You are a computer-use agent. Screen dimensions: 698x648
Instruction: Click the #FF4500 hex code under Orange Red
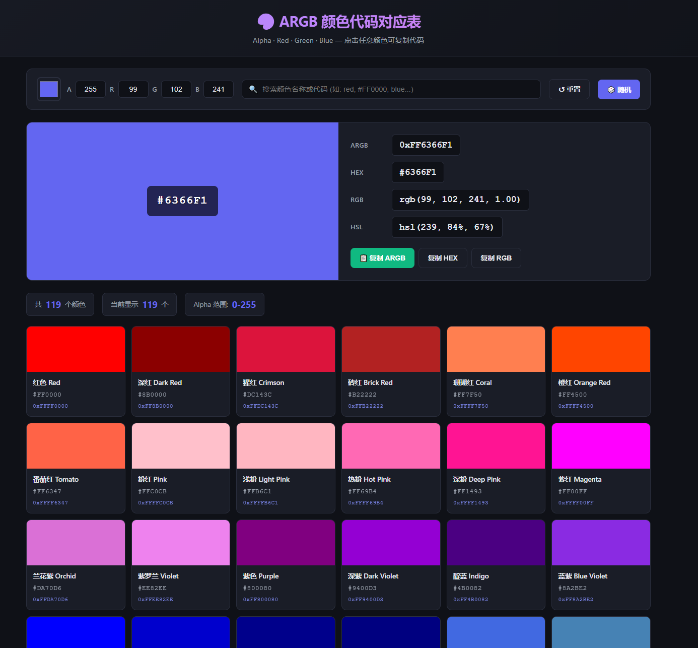(573, 395)
